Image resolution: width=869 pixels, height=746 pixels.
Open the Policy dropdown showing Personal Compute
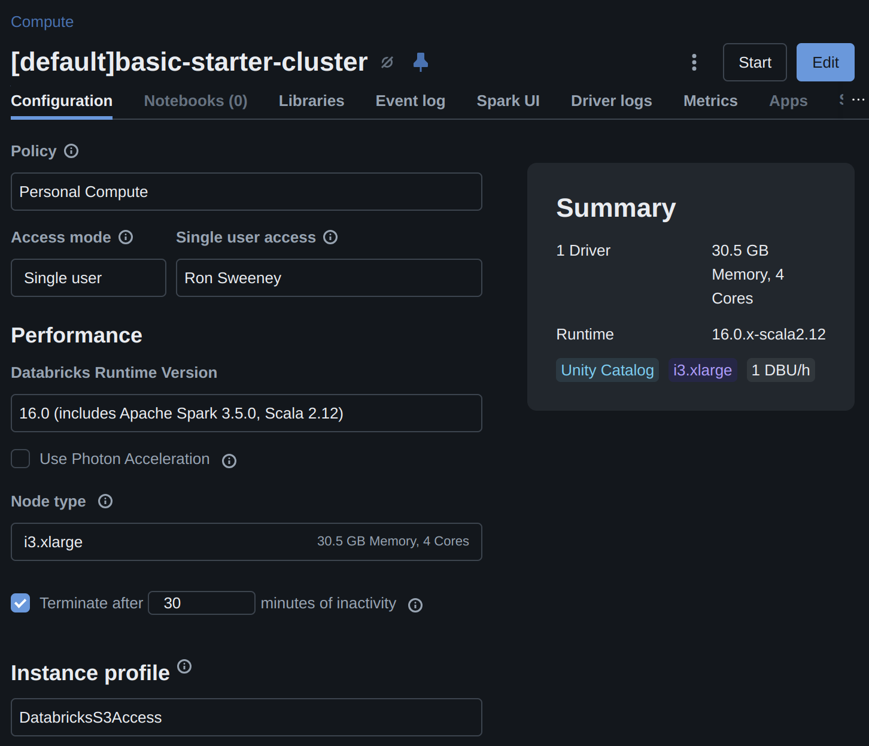point(246,192)
